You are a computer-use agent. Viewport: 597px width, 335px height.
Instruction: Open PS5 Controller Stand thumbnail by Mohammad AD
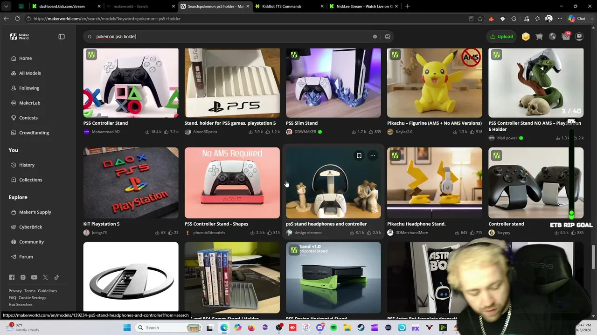131,83
